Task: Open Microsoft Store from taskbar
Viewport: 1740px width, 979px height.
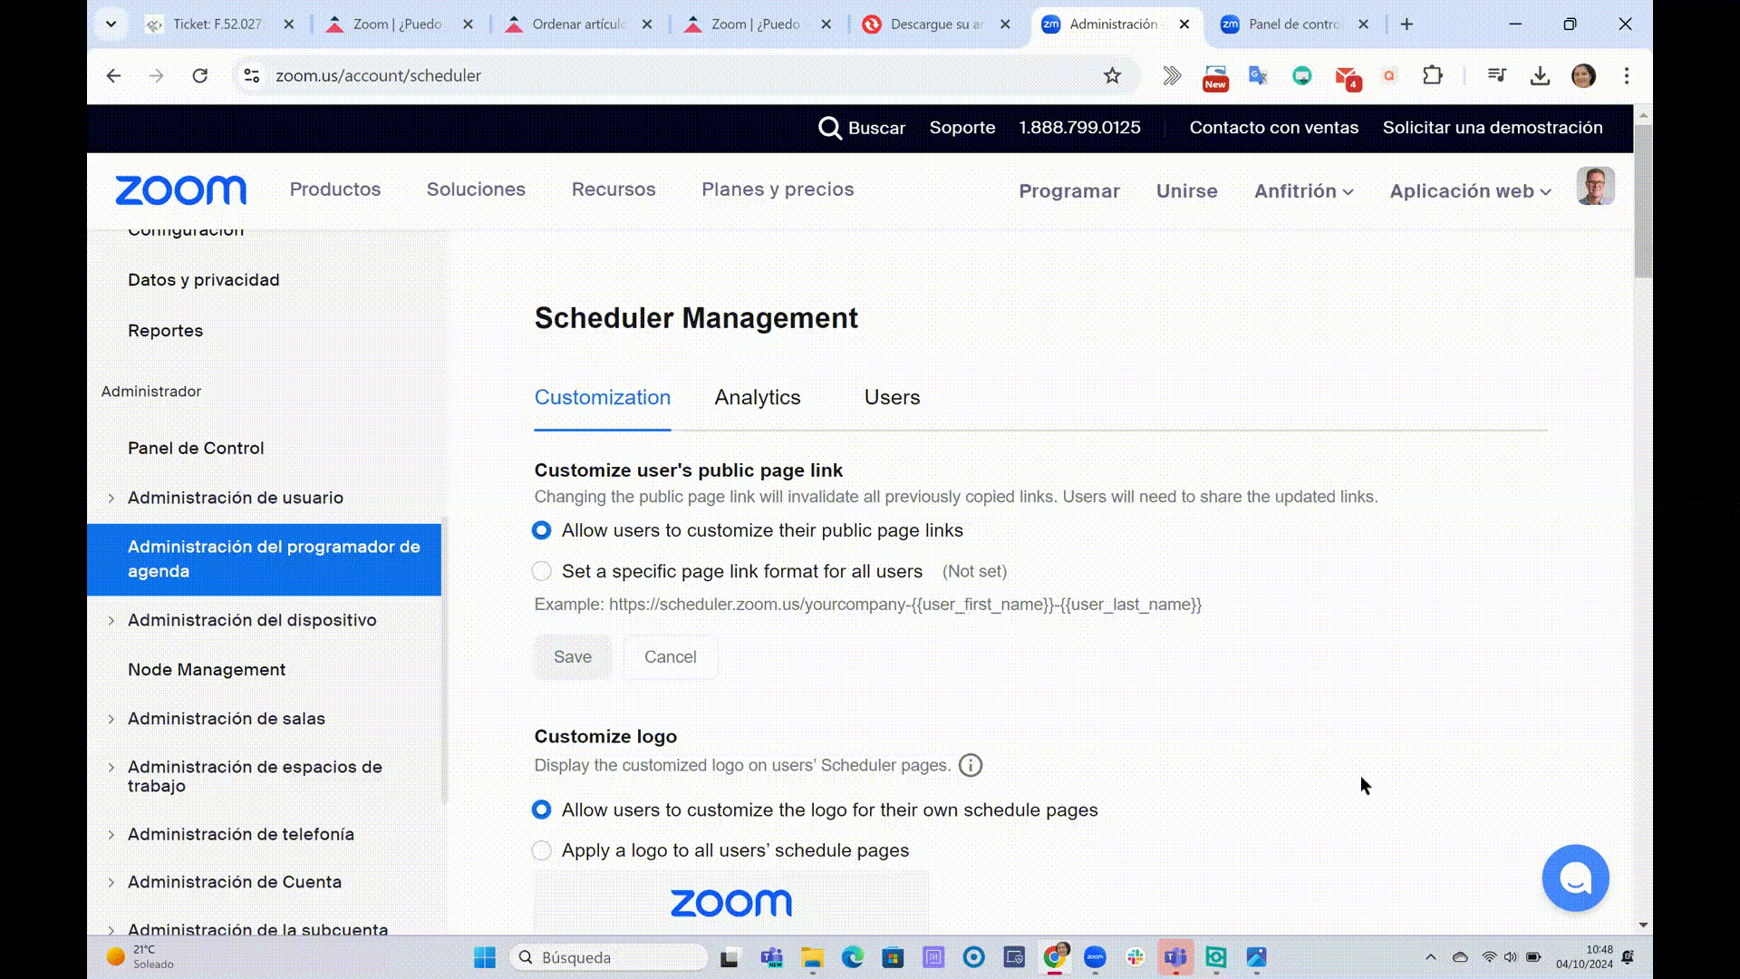Action: coord(893,957)
